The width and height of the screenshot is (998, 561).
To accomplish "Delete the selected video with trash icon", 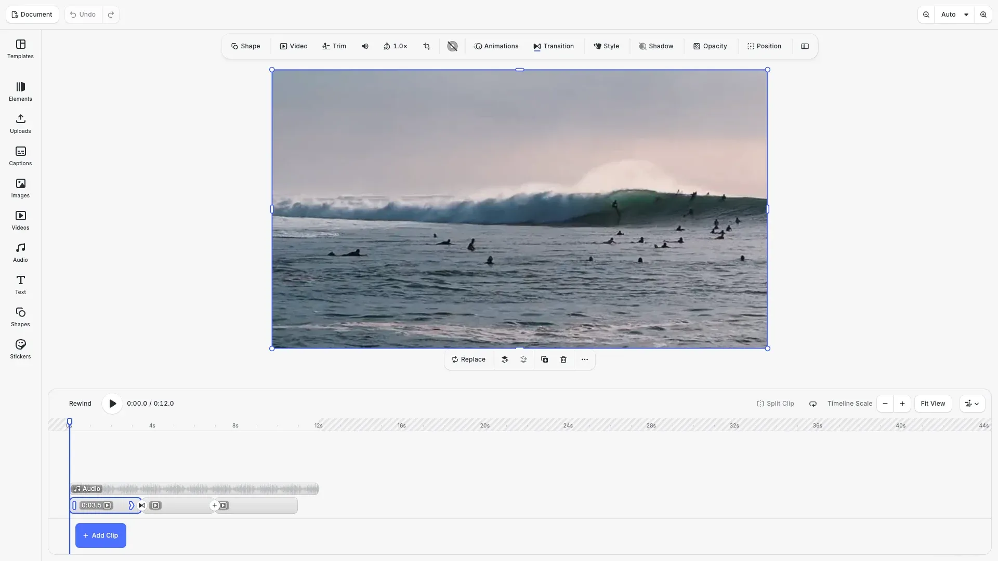I will coord(563,359).
